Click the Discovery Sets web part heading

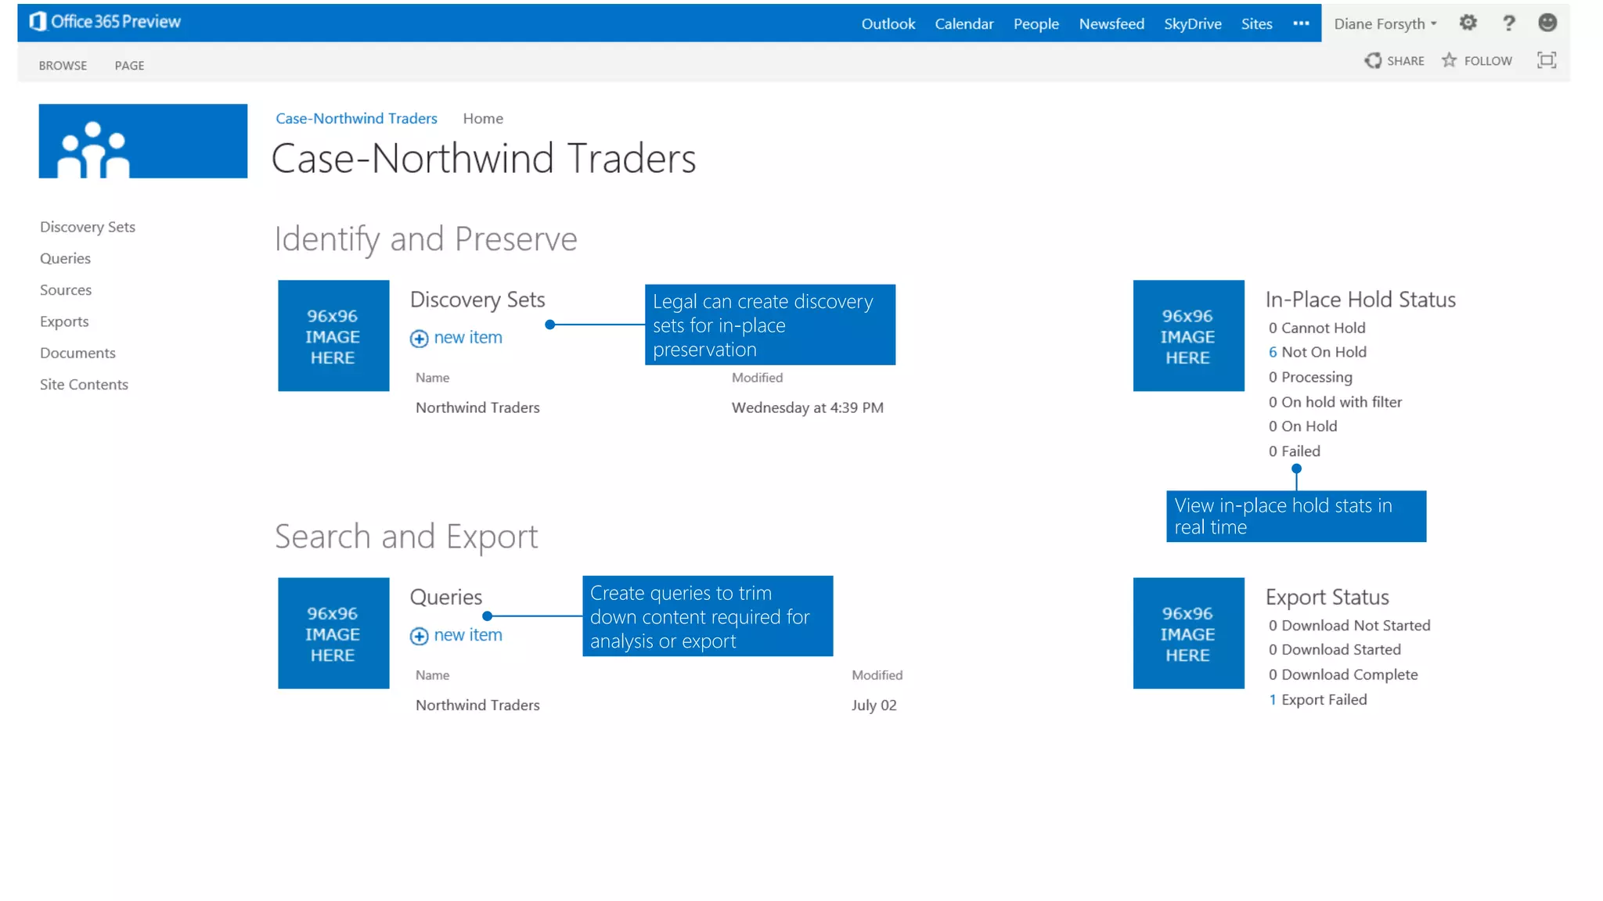tap(477, 300)
